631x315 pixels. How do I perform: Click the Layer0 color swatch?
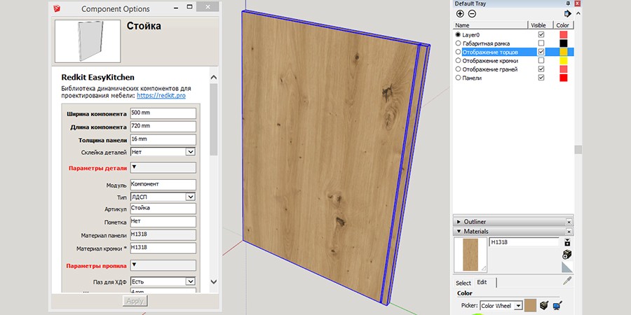[x=563, y=34]
